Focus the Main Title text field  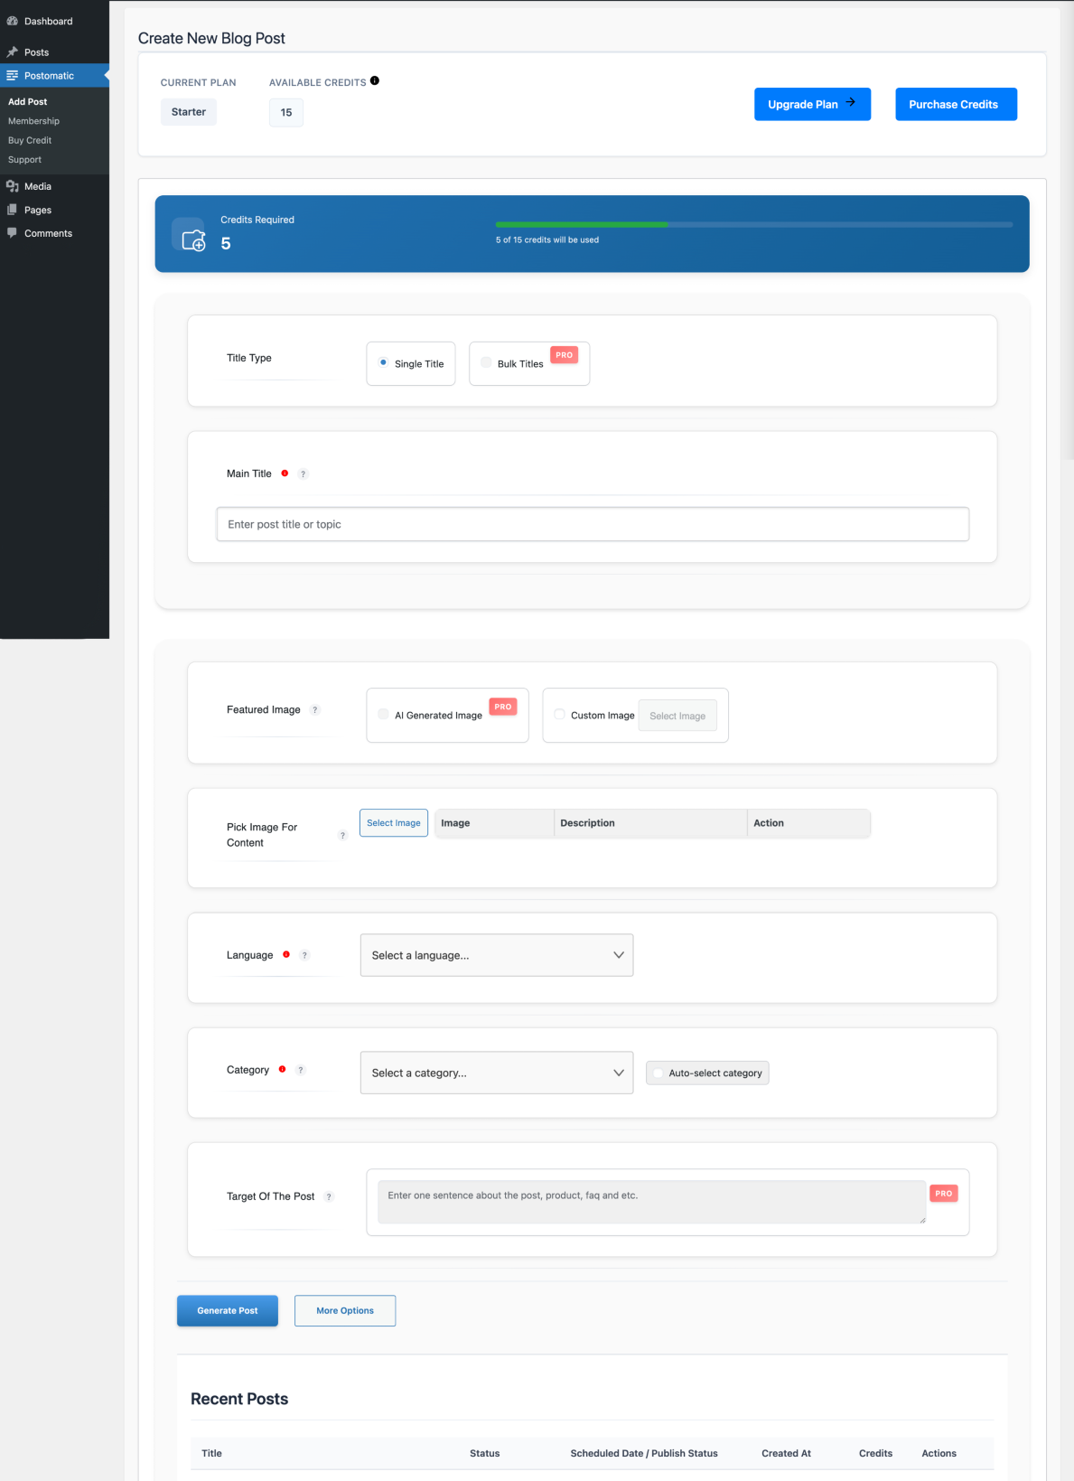(x=593, y=524)
